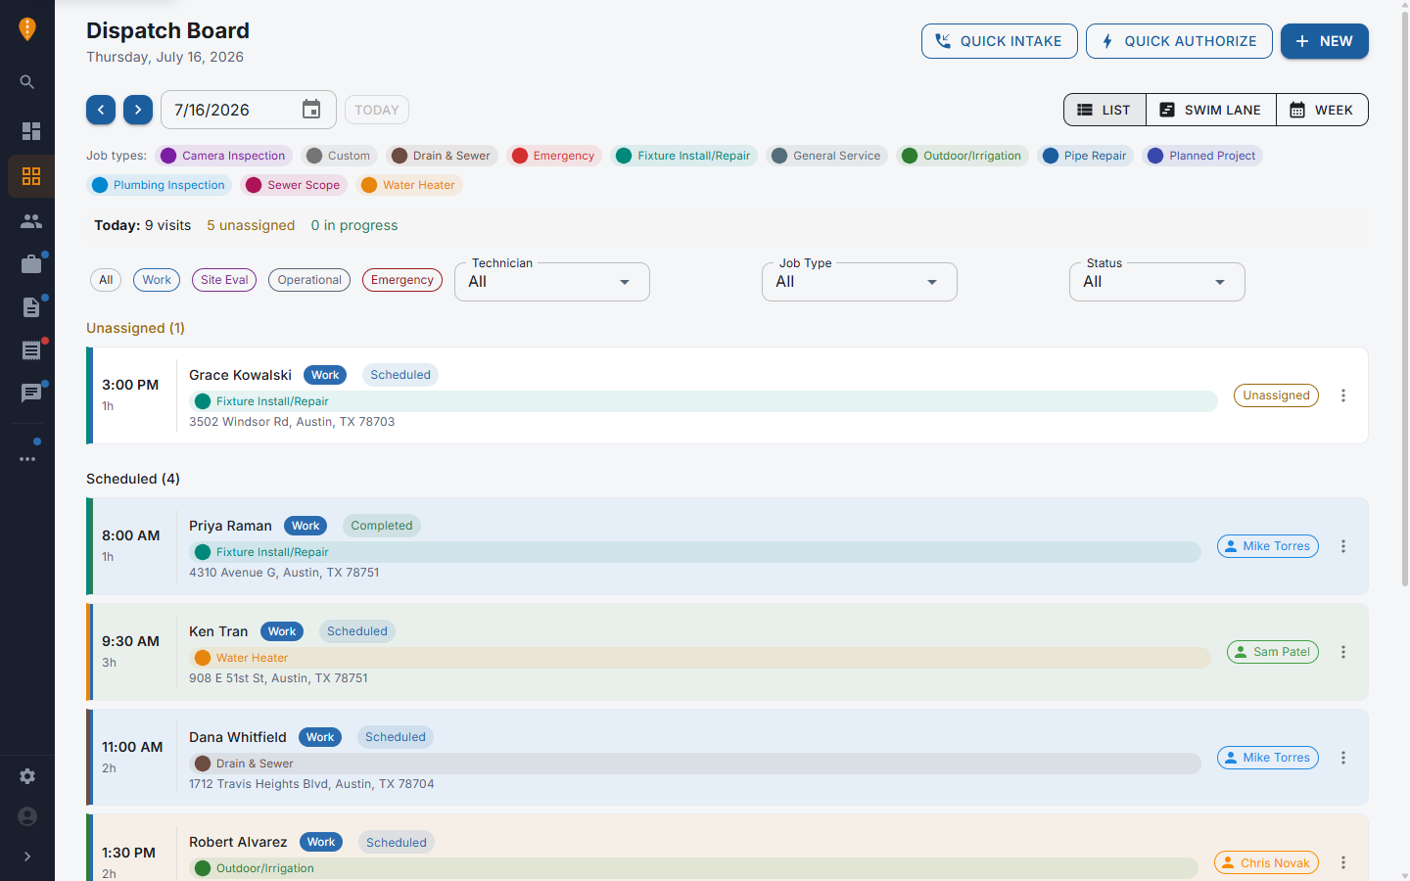Image resolution: width=1410 pixels, height=881 pixels.
Task: Create a new item with New button
Action: 1324,41
